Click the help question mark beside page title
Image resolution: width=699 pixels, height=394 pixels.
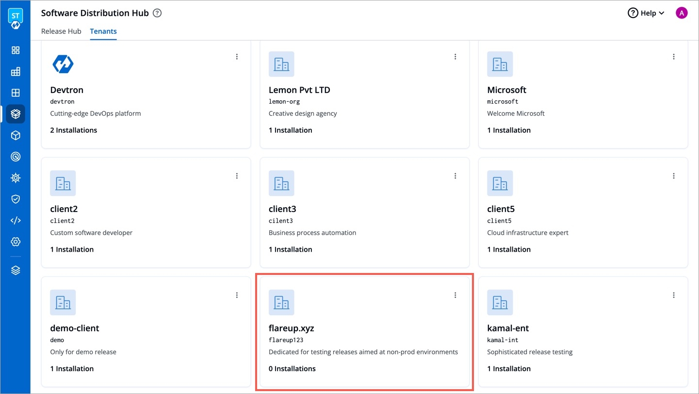(157, 13)
